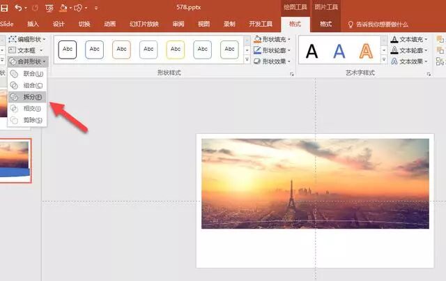Open the 审阅 ribbon tab
Screen dimensions: 446x281
178,24
